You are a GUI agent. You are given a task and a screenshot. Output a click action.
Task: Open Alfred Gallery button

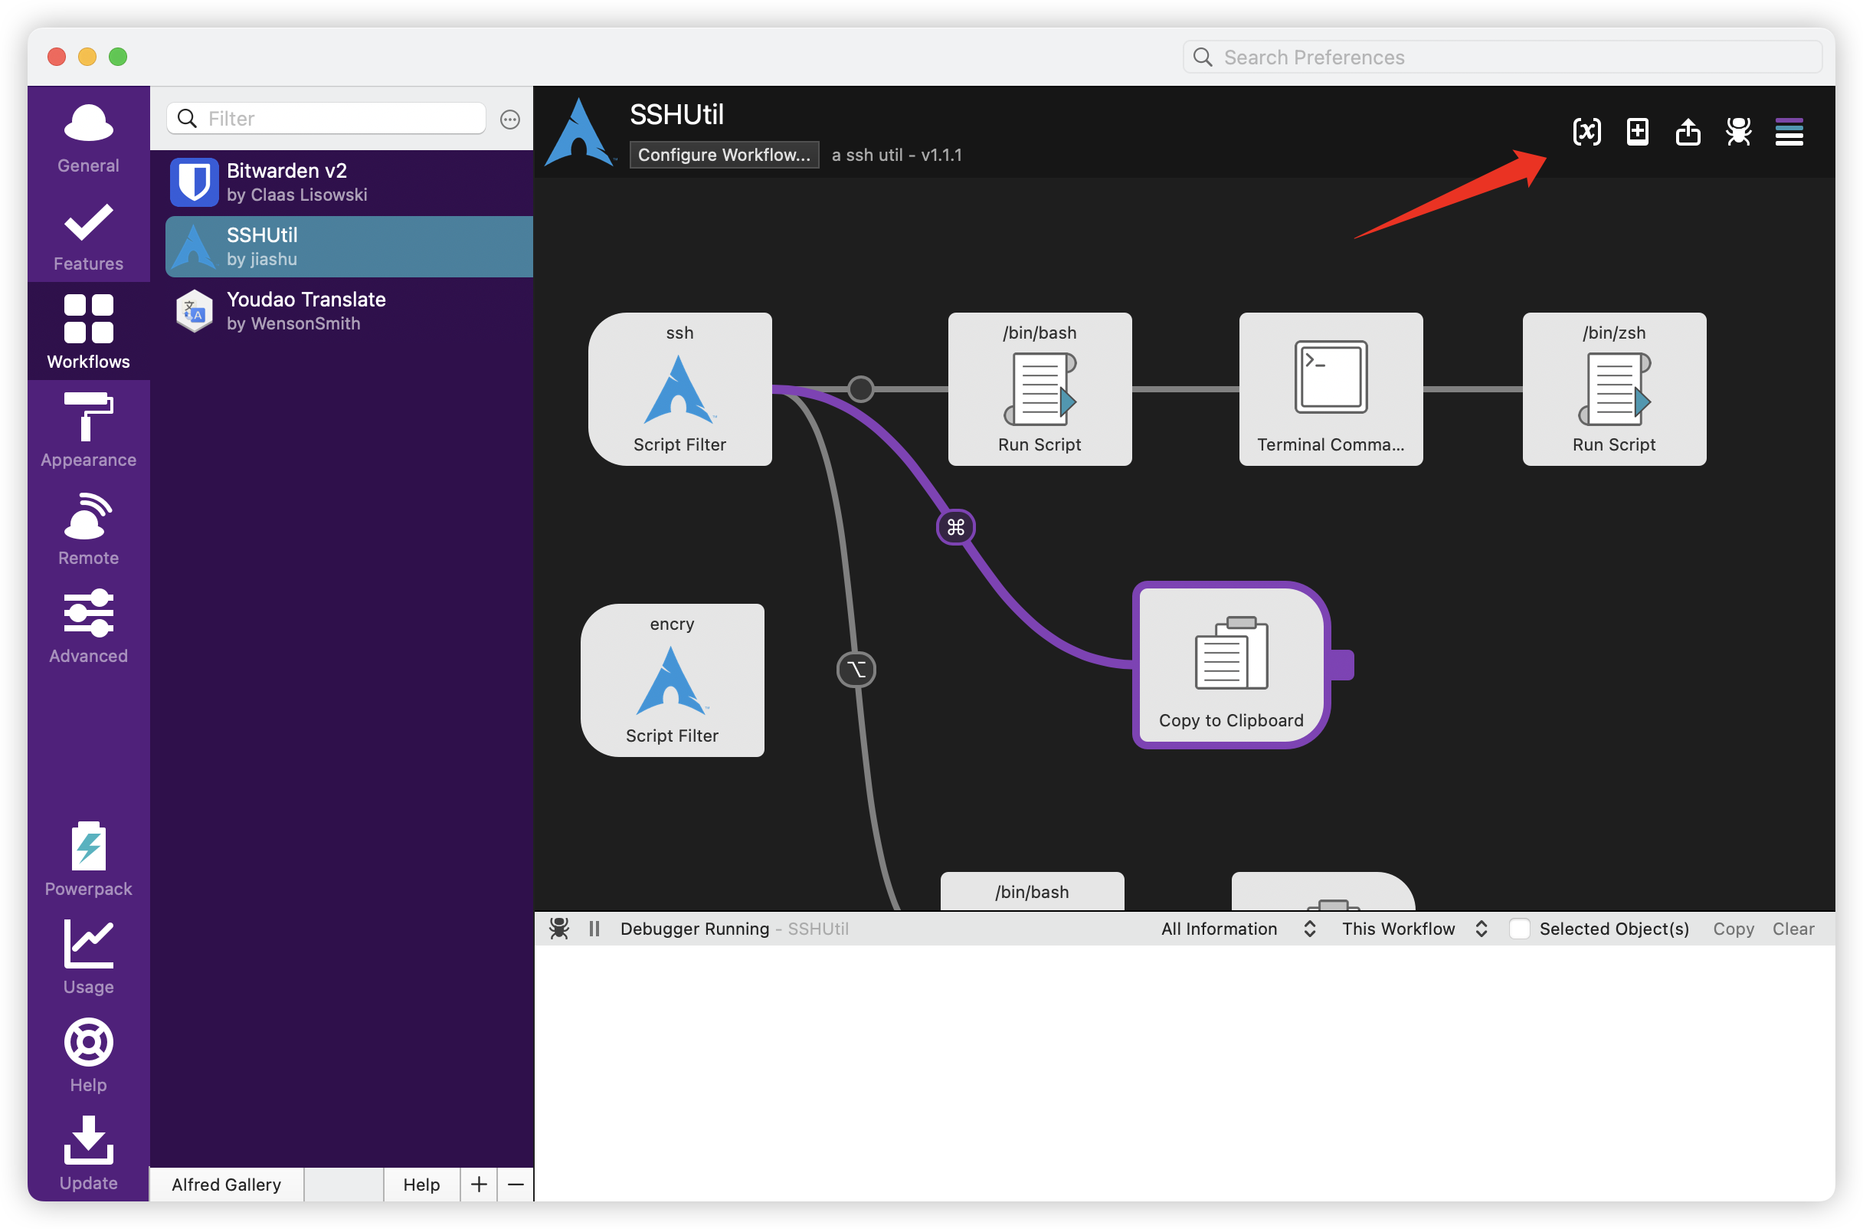pos(227,1185)
